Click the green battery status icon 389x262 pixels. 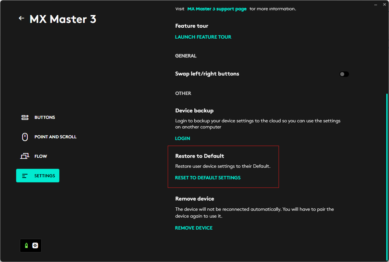[x=27, y=246]
